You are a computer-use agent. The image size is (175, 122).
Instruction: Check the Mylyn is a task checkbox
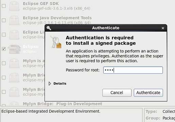tap(4, 63)
